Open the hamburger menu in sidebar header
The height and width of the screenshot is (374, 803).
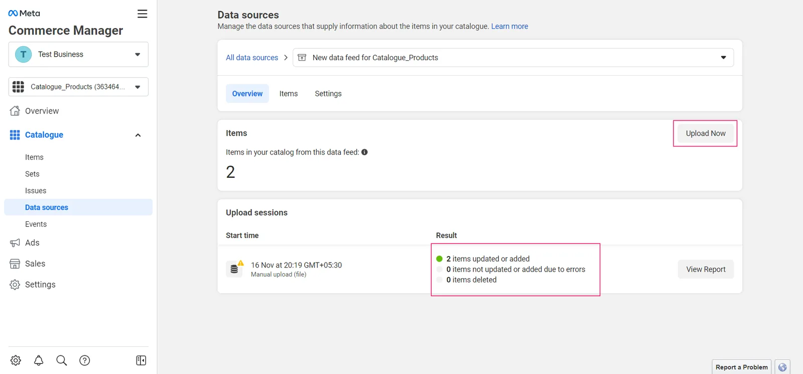pyautogui.click(x=143, y=14)
